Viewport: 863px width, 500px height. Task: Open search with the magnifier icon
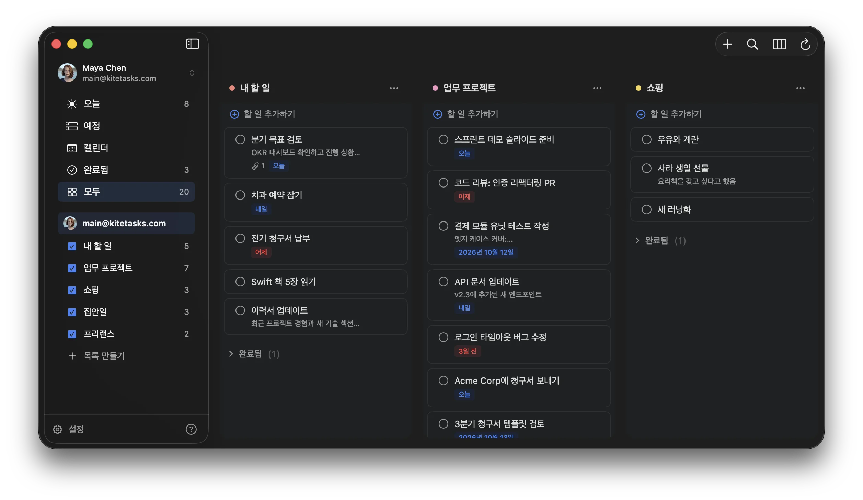pos(752,44)
